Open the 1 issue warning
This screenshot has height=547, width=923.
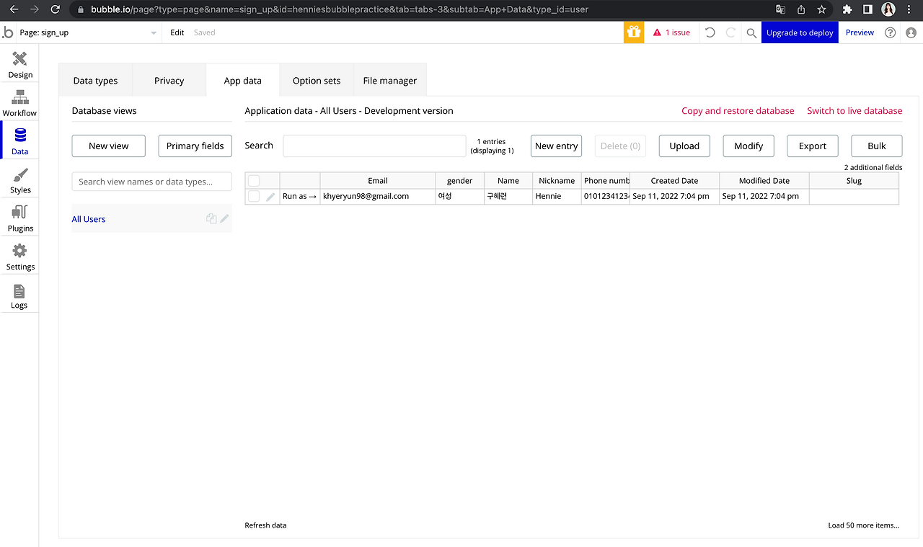[671, 32]
